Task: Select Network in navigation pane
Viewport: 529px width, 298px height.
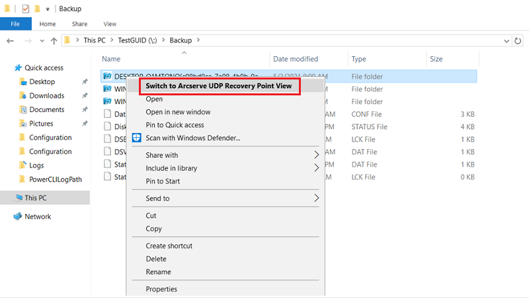Action: point(38,217)
